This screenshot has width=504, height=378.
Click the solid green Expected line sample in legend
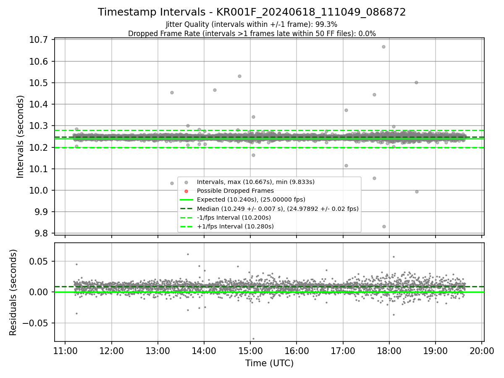(186, 199)
